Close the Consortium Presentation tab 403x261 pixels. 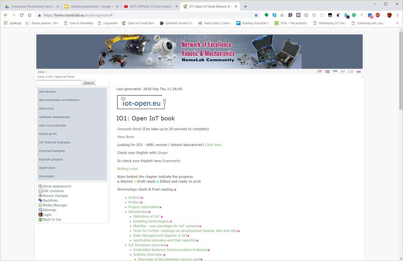(x=58, y=6)
